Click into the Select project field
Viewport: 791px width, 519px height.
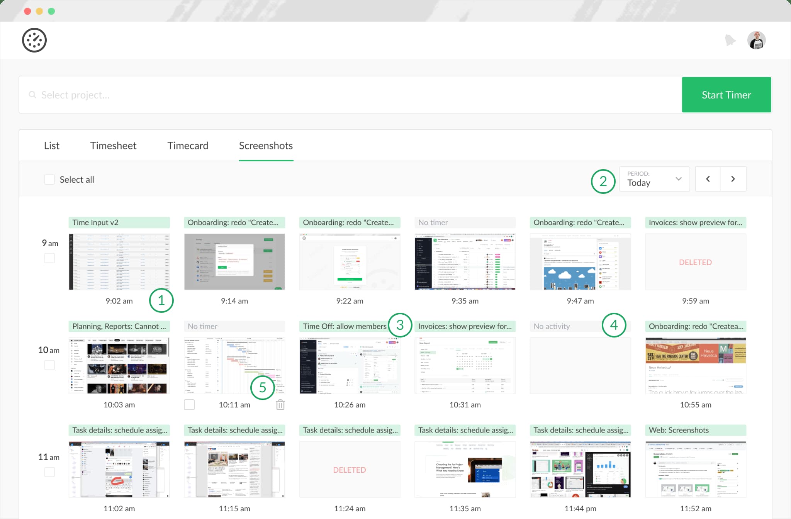pos(154,95)
